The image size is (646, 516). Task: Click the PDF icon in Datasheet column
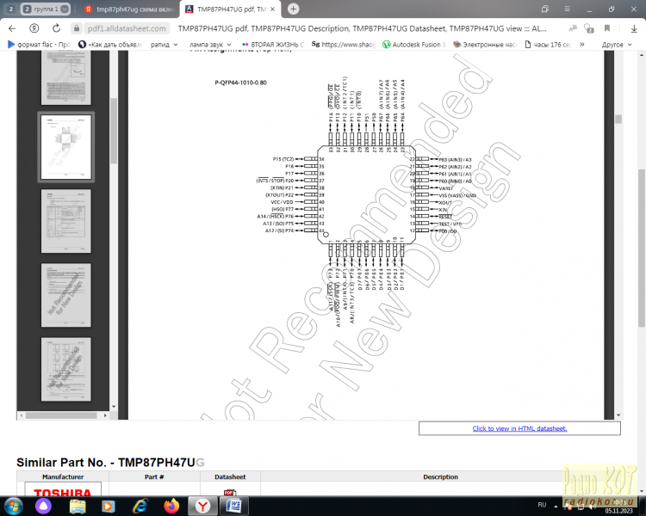tap(229, 492)
